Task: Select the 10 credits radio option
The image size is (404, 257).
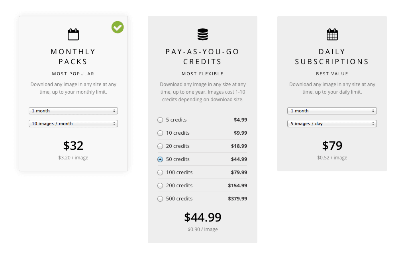Action: coord(160,133)
